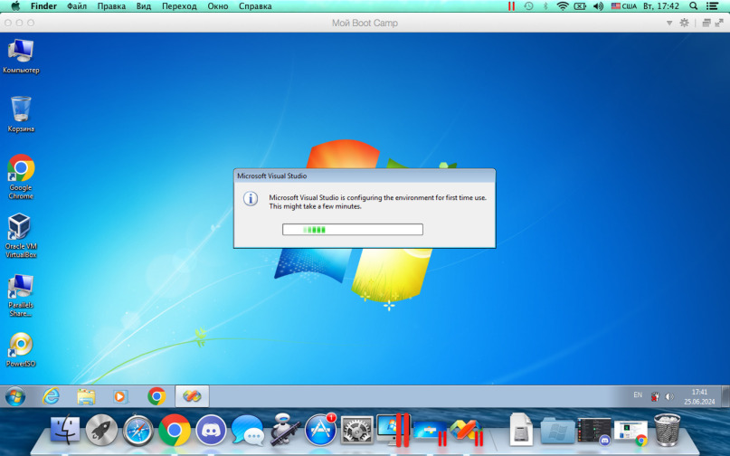This screenshot has width=730, height=456.
Task: Click the red Parallels menu bar icon
Action: (511, 6)
